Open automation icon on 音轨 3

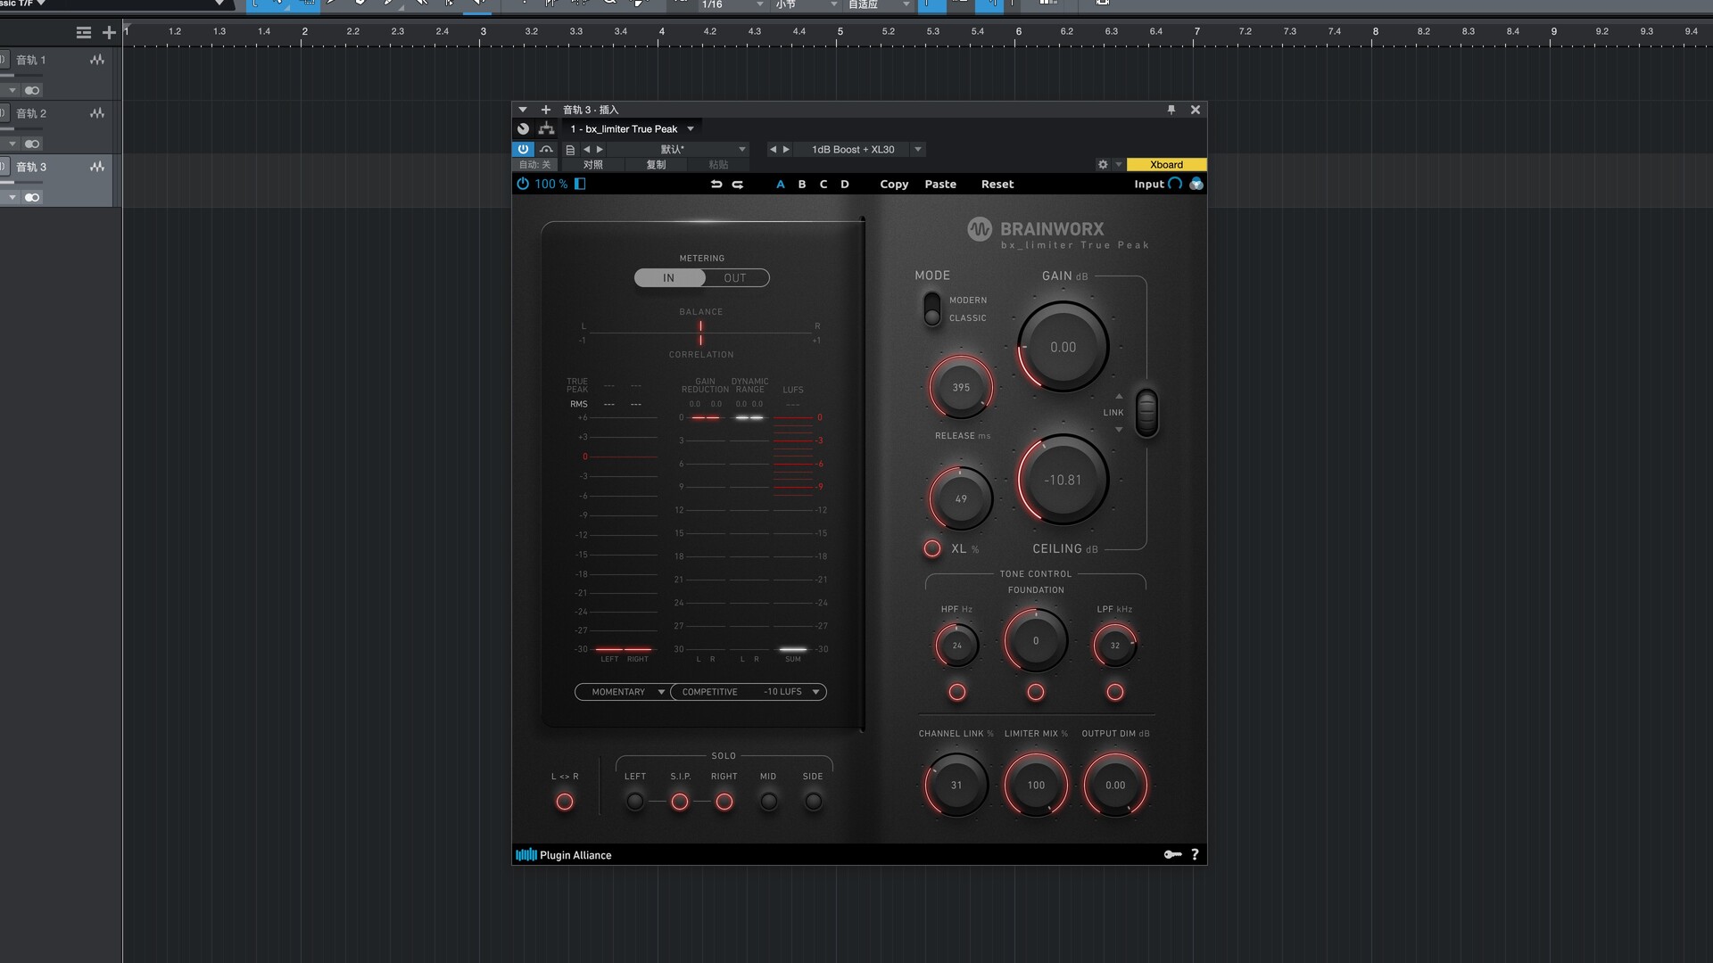97,167
